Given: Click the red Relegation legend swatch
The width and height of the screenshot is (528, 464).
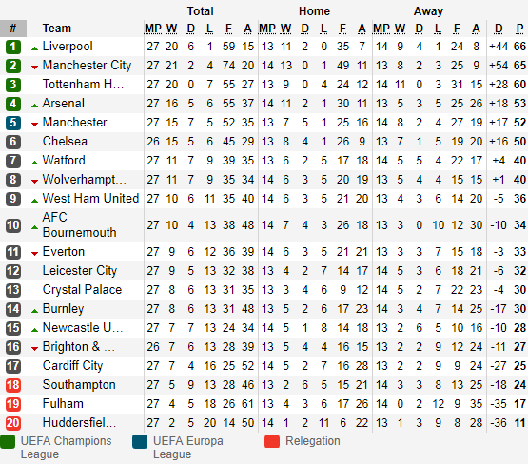Looking at the screenshot, I should (272, 441).
